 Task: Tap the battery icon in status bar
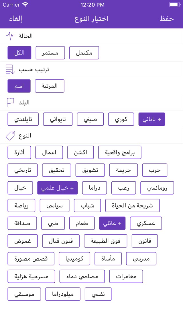(174, 5)
